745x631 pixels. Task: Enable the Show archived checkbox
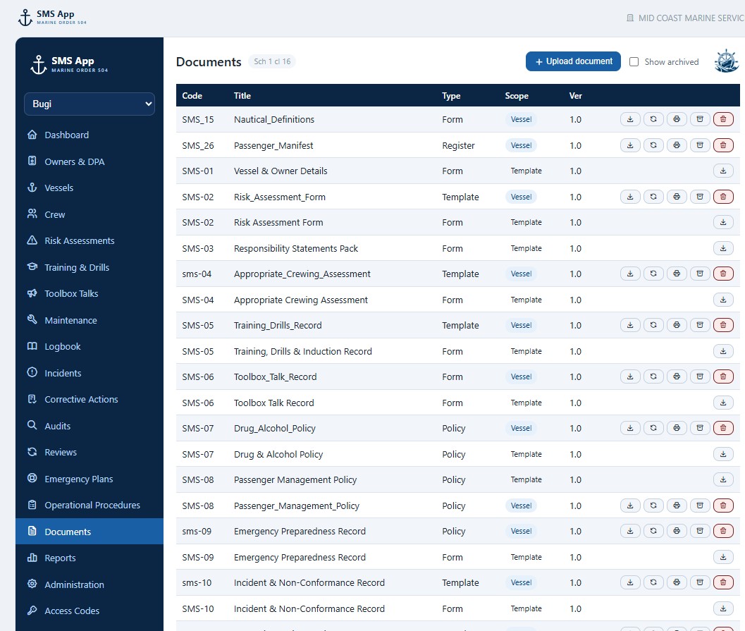tap(634, 62)
